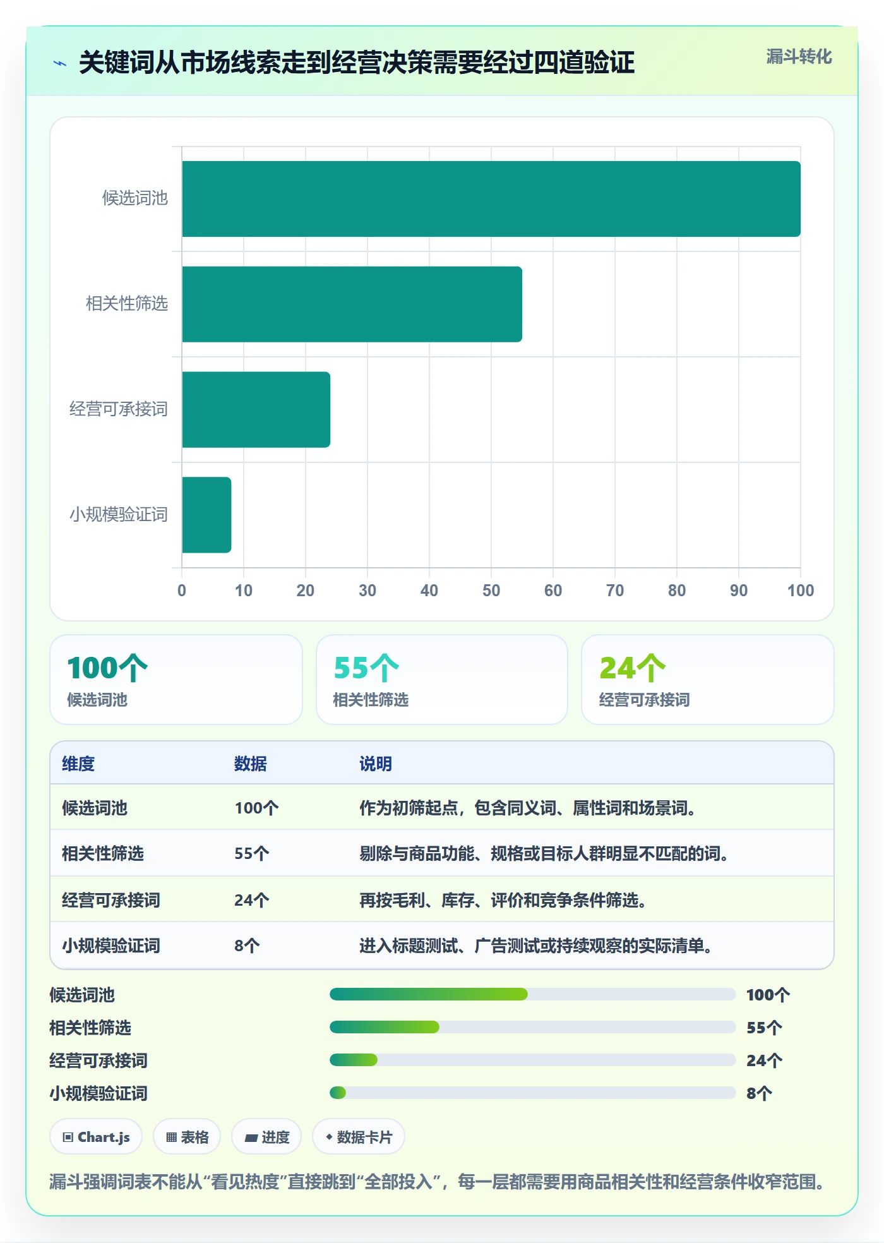884x1243 pixels.
Task: Select the 数据卡片 chip
Action: point(359,1137)
